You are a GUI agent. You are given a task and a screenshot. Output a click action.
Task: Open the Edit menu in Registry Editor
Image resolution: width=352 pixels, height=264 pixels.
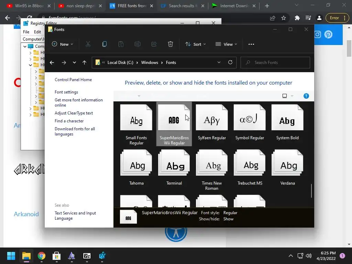(x=37, y=32)
